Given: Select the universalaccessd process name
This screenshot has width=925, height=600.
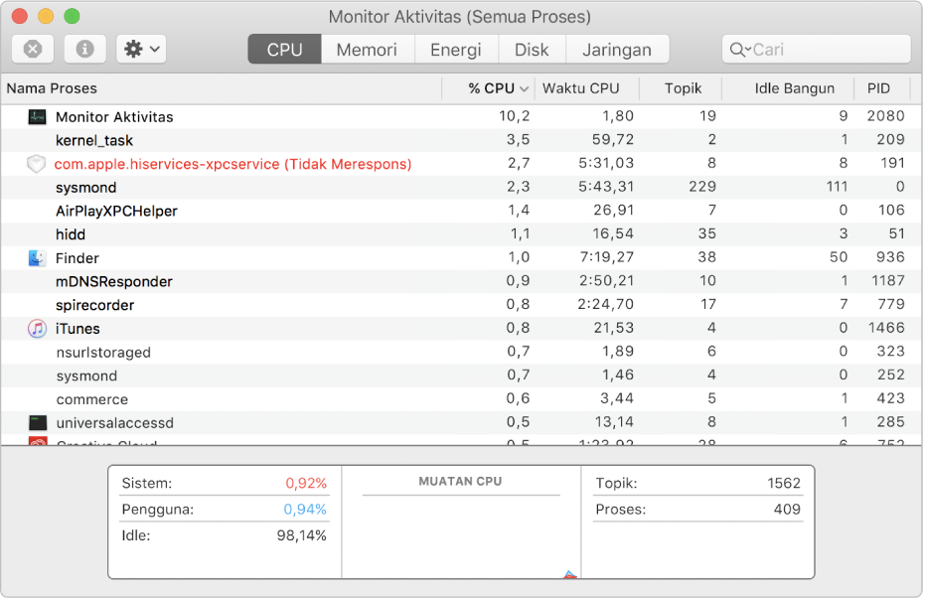Looking at the screenshot, I should (x=115, y=423).
